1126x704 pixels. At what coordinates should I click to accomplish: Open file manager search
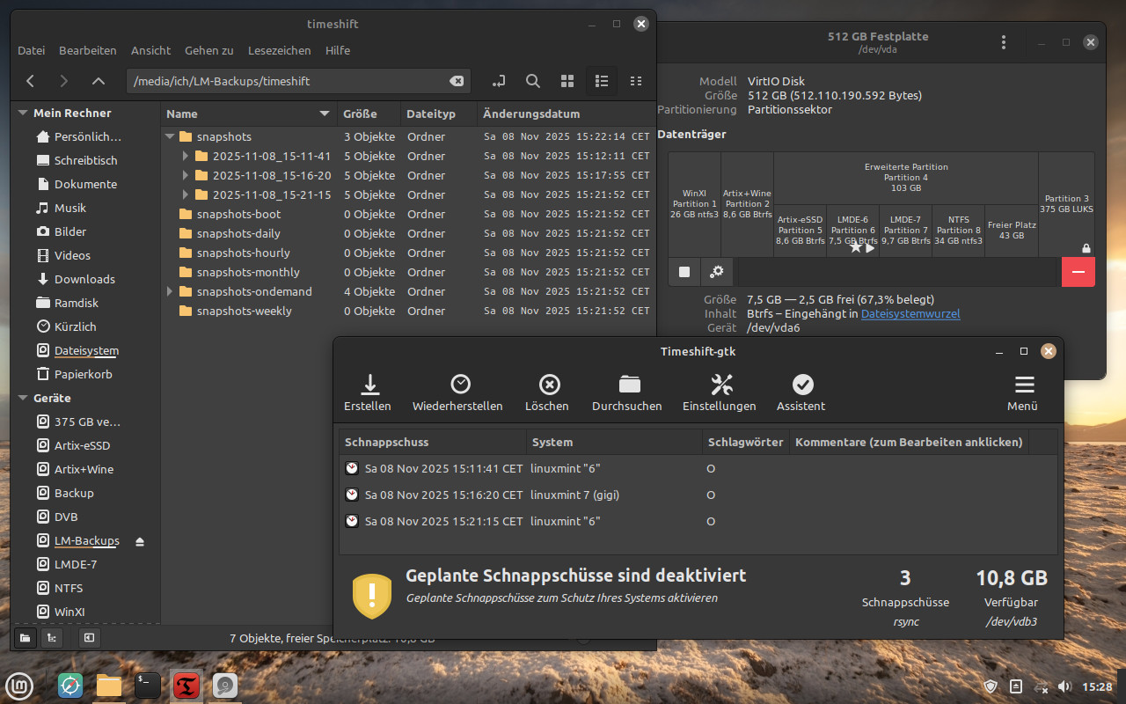point(533,81)
